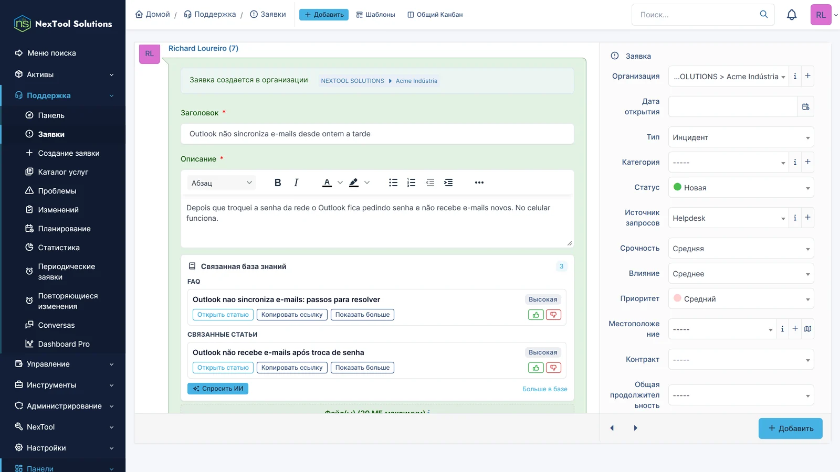Open the Тип dropdown set to Инцидент
Screen dimensions: 840x472
pos(741,137)
